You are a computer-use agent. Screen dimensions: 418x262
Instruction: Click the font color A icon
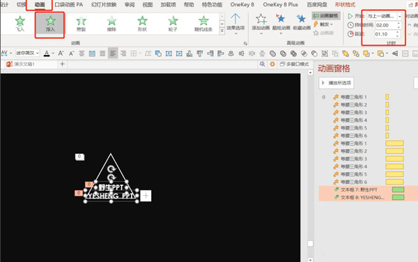click(47, 54)
